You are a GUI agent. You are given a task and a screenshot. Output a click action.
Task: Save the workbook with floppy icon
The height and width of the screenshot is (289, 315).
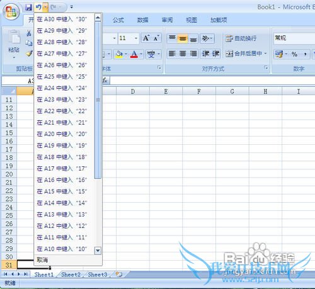pyautogui.click(x=28, y=8)
